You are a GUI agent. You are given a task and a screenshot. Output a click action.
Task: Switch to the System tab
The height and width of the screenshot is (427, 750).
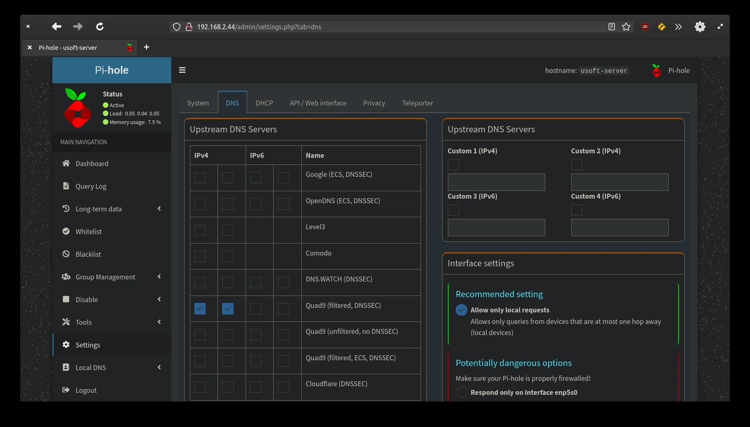click(x=198, y=103)
